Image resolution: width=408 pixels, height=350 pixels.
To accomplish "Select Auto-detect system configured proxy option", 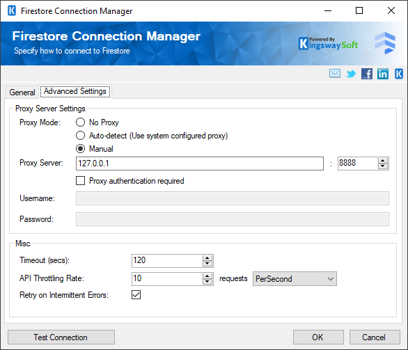I will 80,136.
